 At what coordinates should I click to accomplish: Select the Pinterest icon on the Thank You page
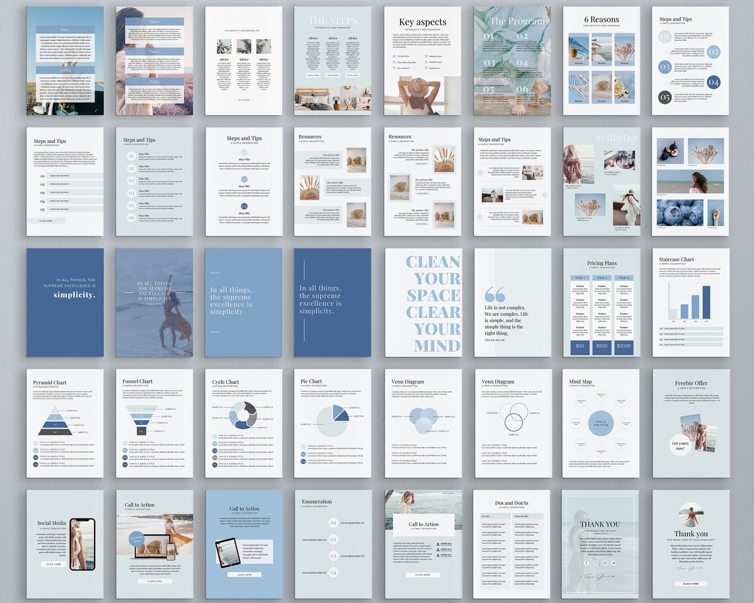click(x=605, y=563)
